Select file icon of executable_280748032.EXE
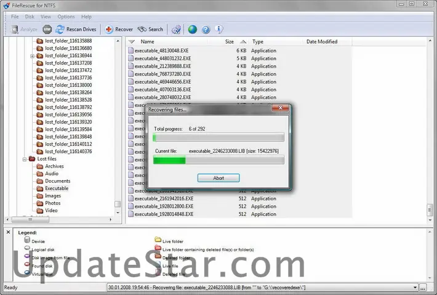 (x=130, y=97)
